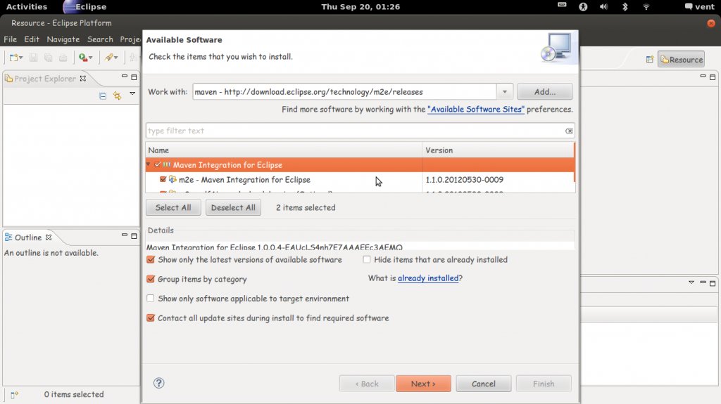Select the Project Explorer tab
721x404 pixels.
pyautogui.click(x=44, y=79)
